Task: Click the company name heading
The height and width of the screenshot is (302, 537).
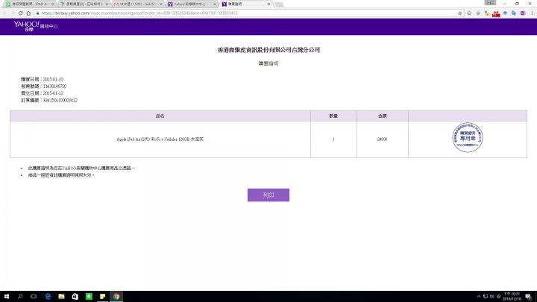Action: click(268, 50)
